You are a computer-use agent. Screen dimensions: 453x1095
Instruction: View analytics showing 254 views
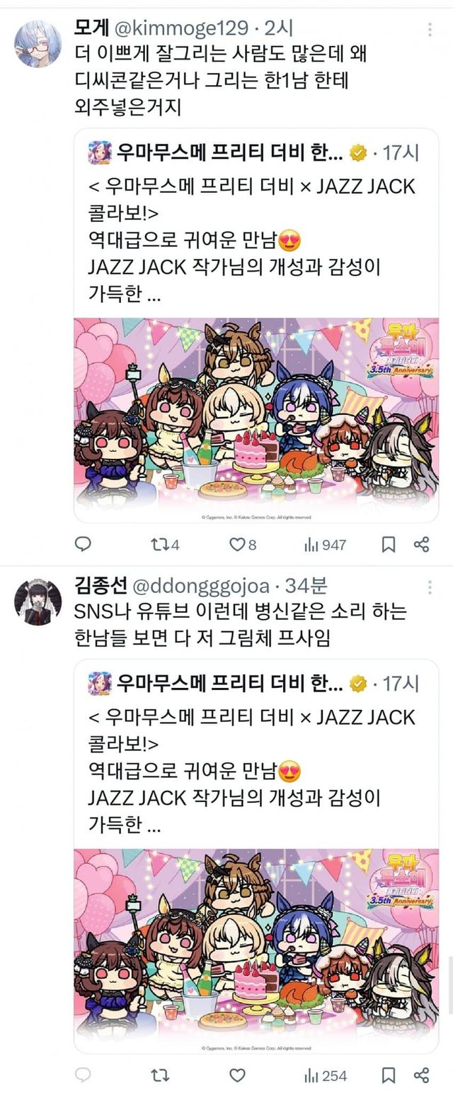click(x=325, y=1075)
